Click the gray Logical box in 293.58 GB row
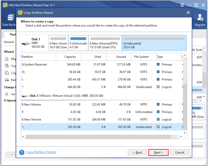The width and height of the screenshot is (208, 166). [158, 127]
